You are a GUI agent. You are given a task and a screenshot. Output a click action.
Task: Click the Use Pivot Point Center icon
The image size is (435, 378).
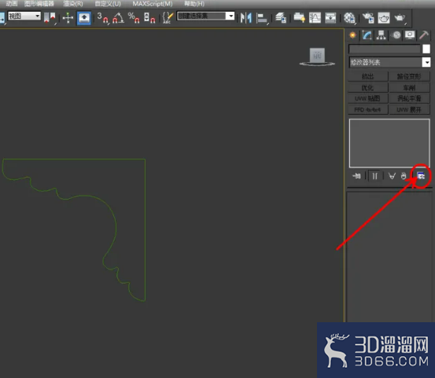[x=50, y=18]
